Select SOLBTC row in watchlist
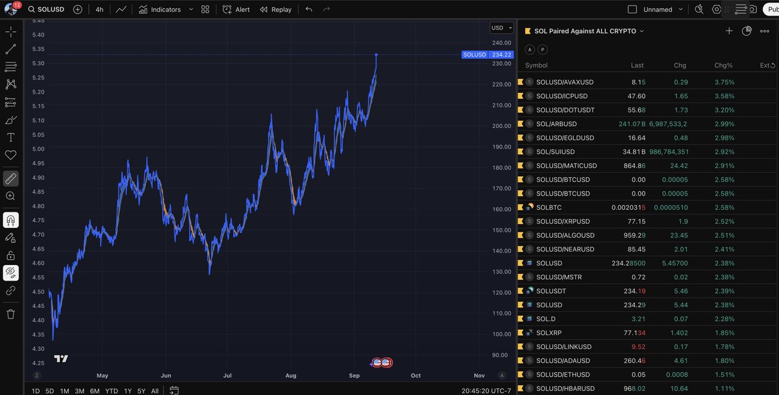This screenshot has width=779, height=395. tap(648, 207)
